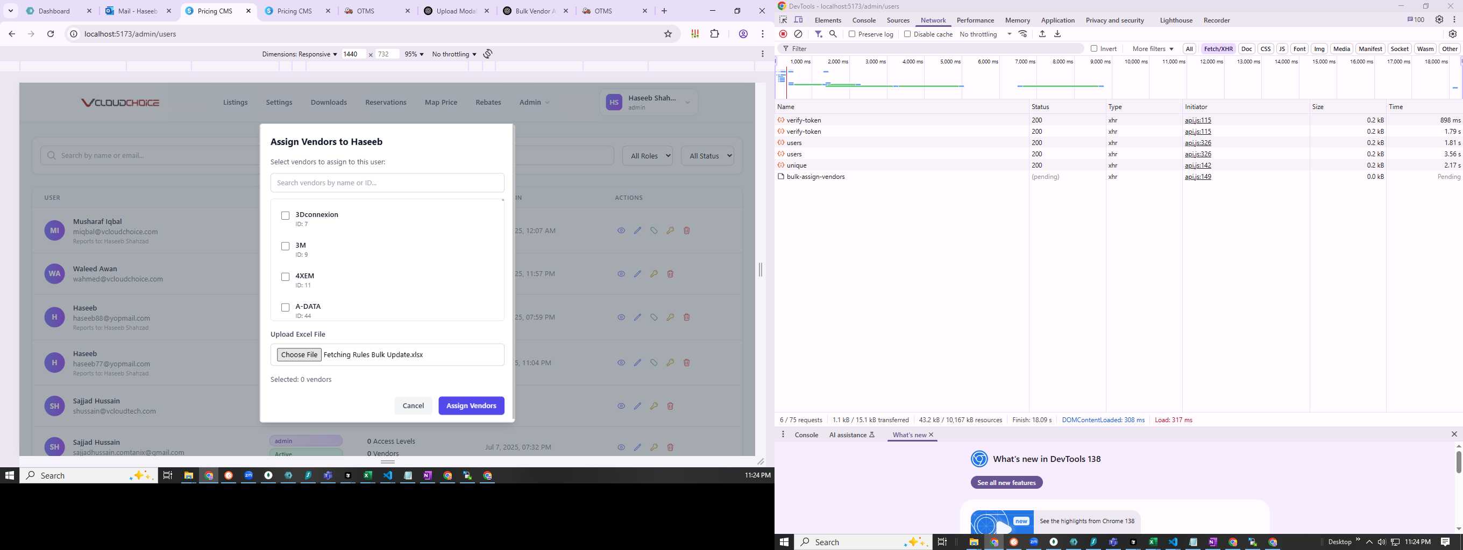1463x550 pixels.
Task: Enable Disable cache checkbox
Action: [907, 34]
